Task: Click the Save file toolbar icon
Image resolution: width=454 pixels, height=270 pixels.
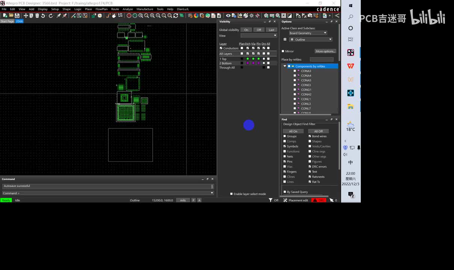Action: click(x=17, y=15)
